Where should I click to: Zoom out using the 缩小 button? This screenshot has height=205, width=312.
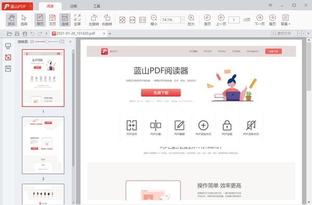(x=153, y=20)
